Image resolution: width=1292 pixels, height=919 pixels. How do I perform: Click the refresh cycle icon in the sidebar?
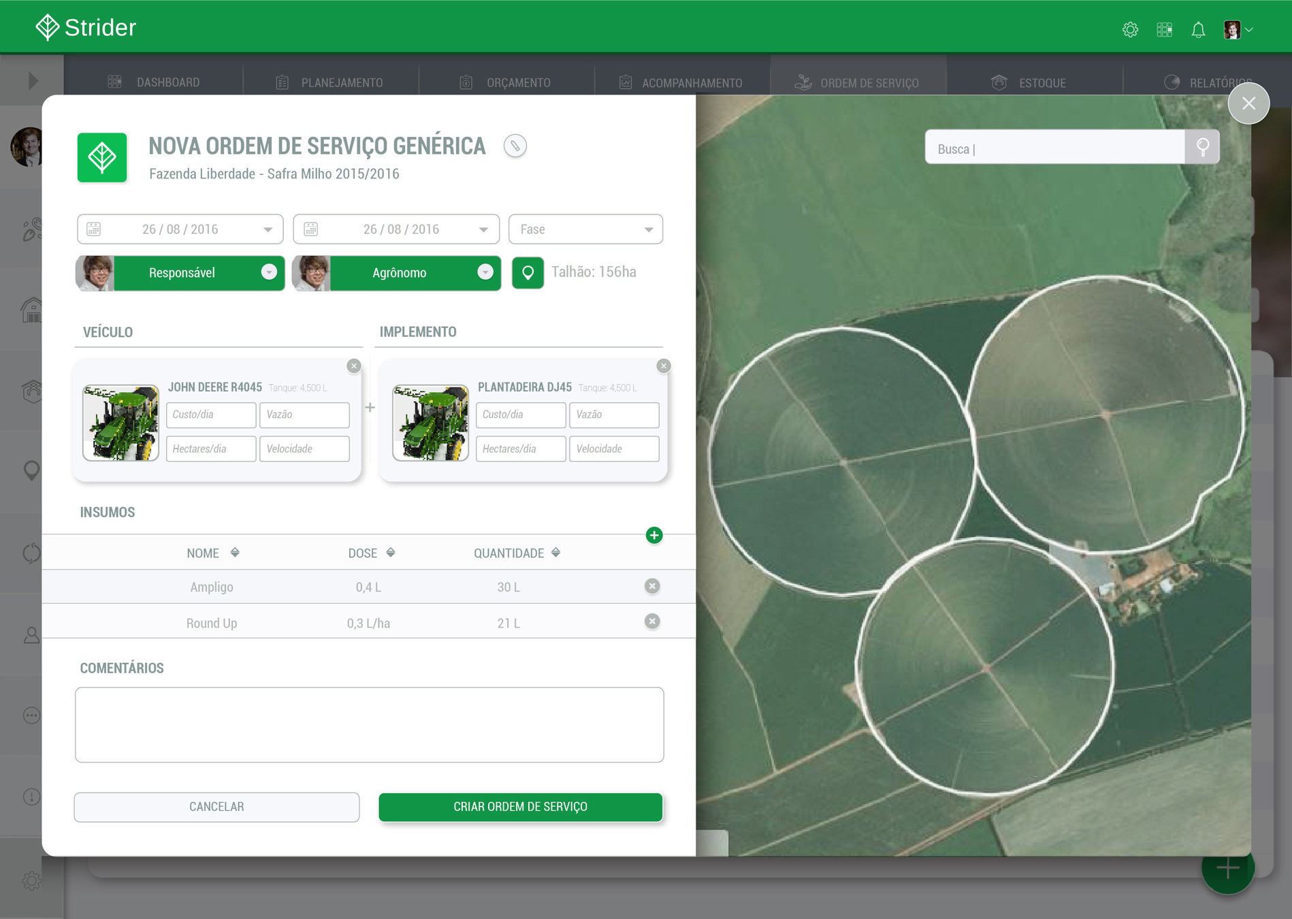[31, 553]
